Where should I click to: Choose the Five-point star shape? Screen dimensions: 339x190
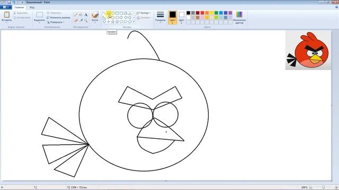113,22
